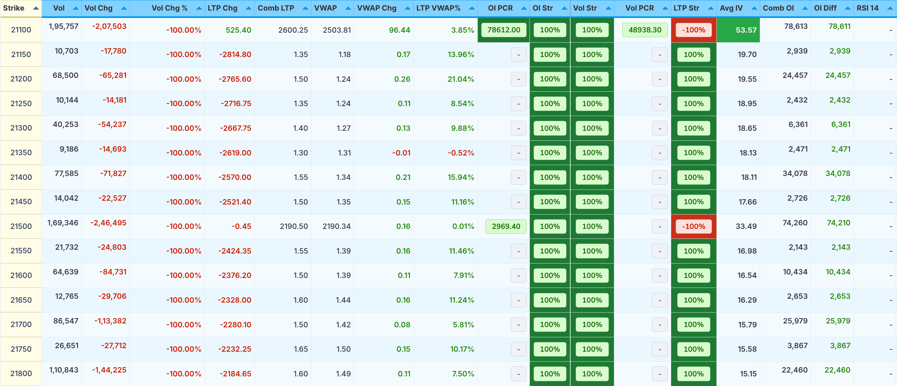Select strike 21150 row cell
Viewport: 897px width, 386px height.
21,55
